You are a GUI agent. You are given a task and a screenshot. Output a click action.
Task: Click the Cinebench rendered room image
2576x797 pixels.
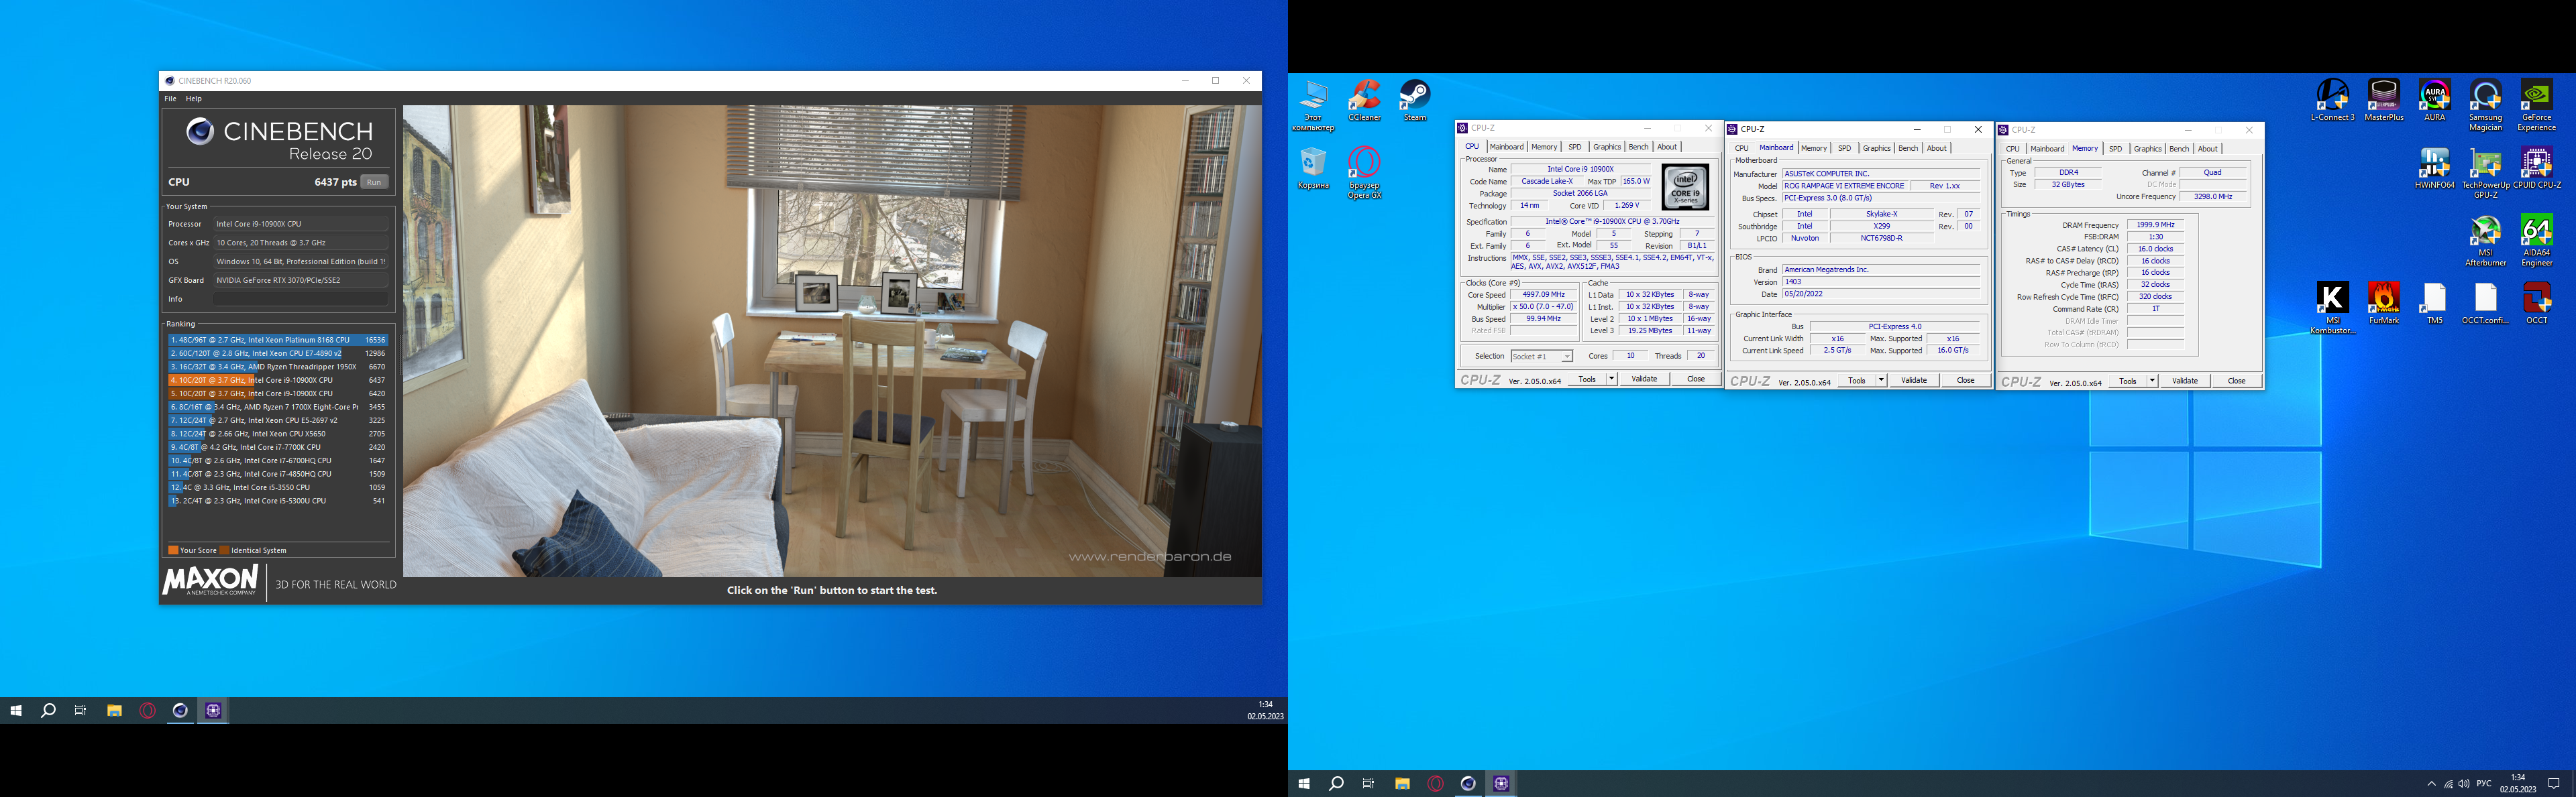click(832, 342)
